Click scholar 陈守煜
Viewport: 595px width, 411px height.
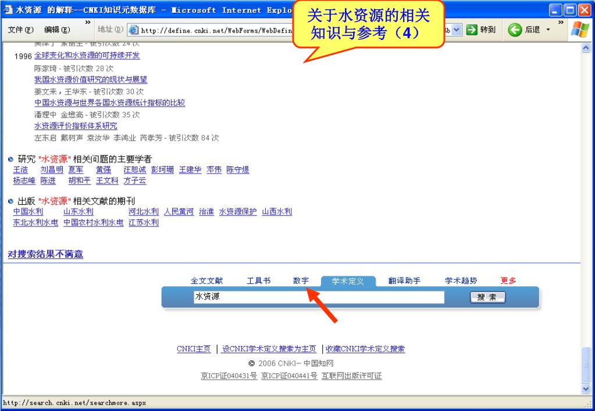(237, 170)
